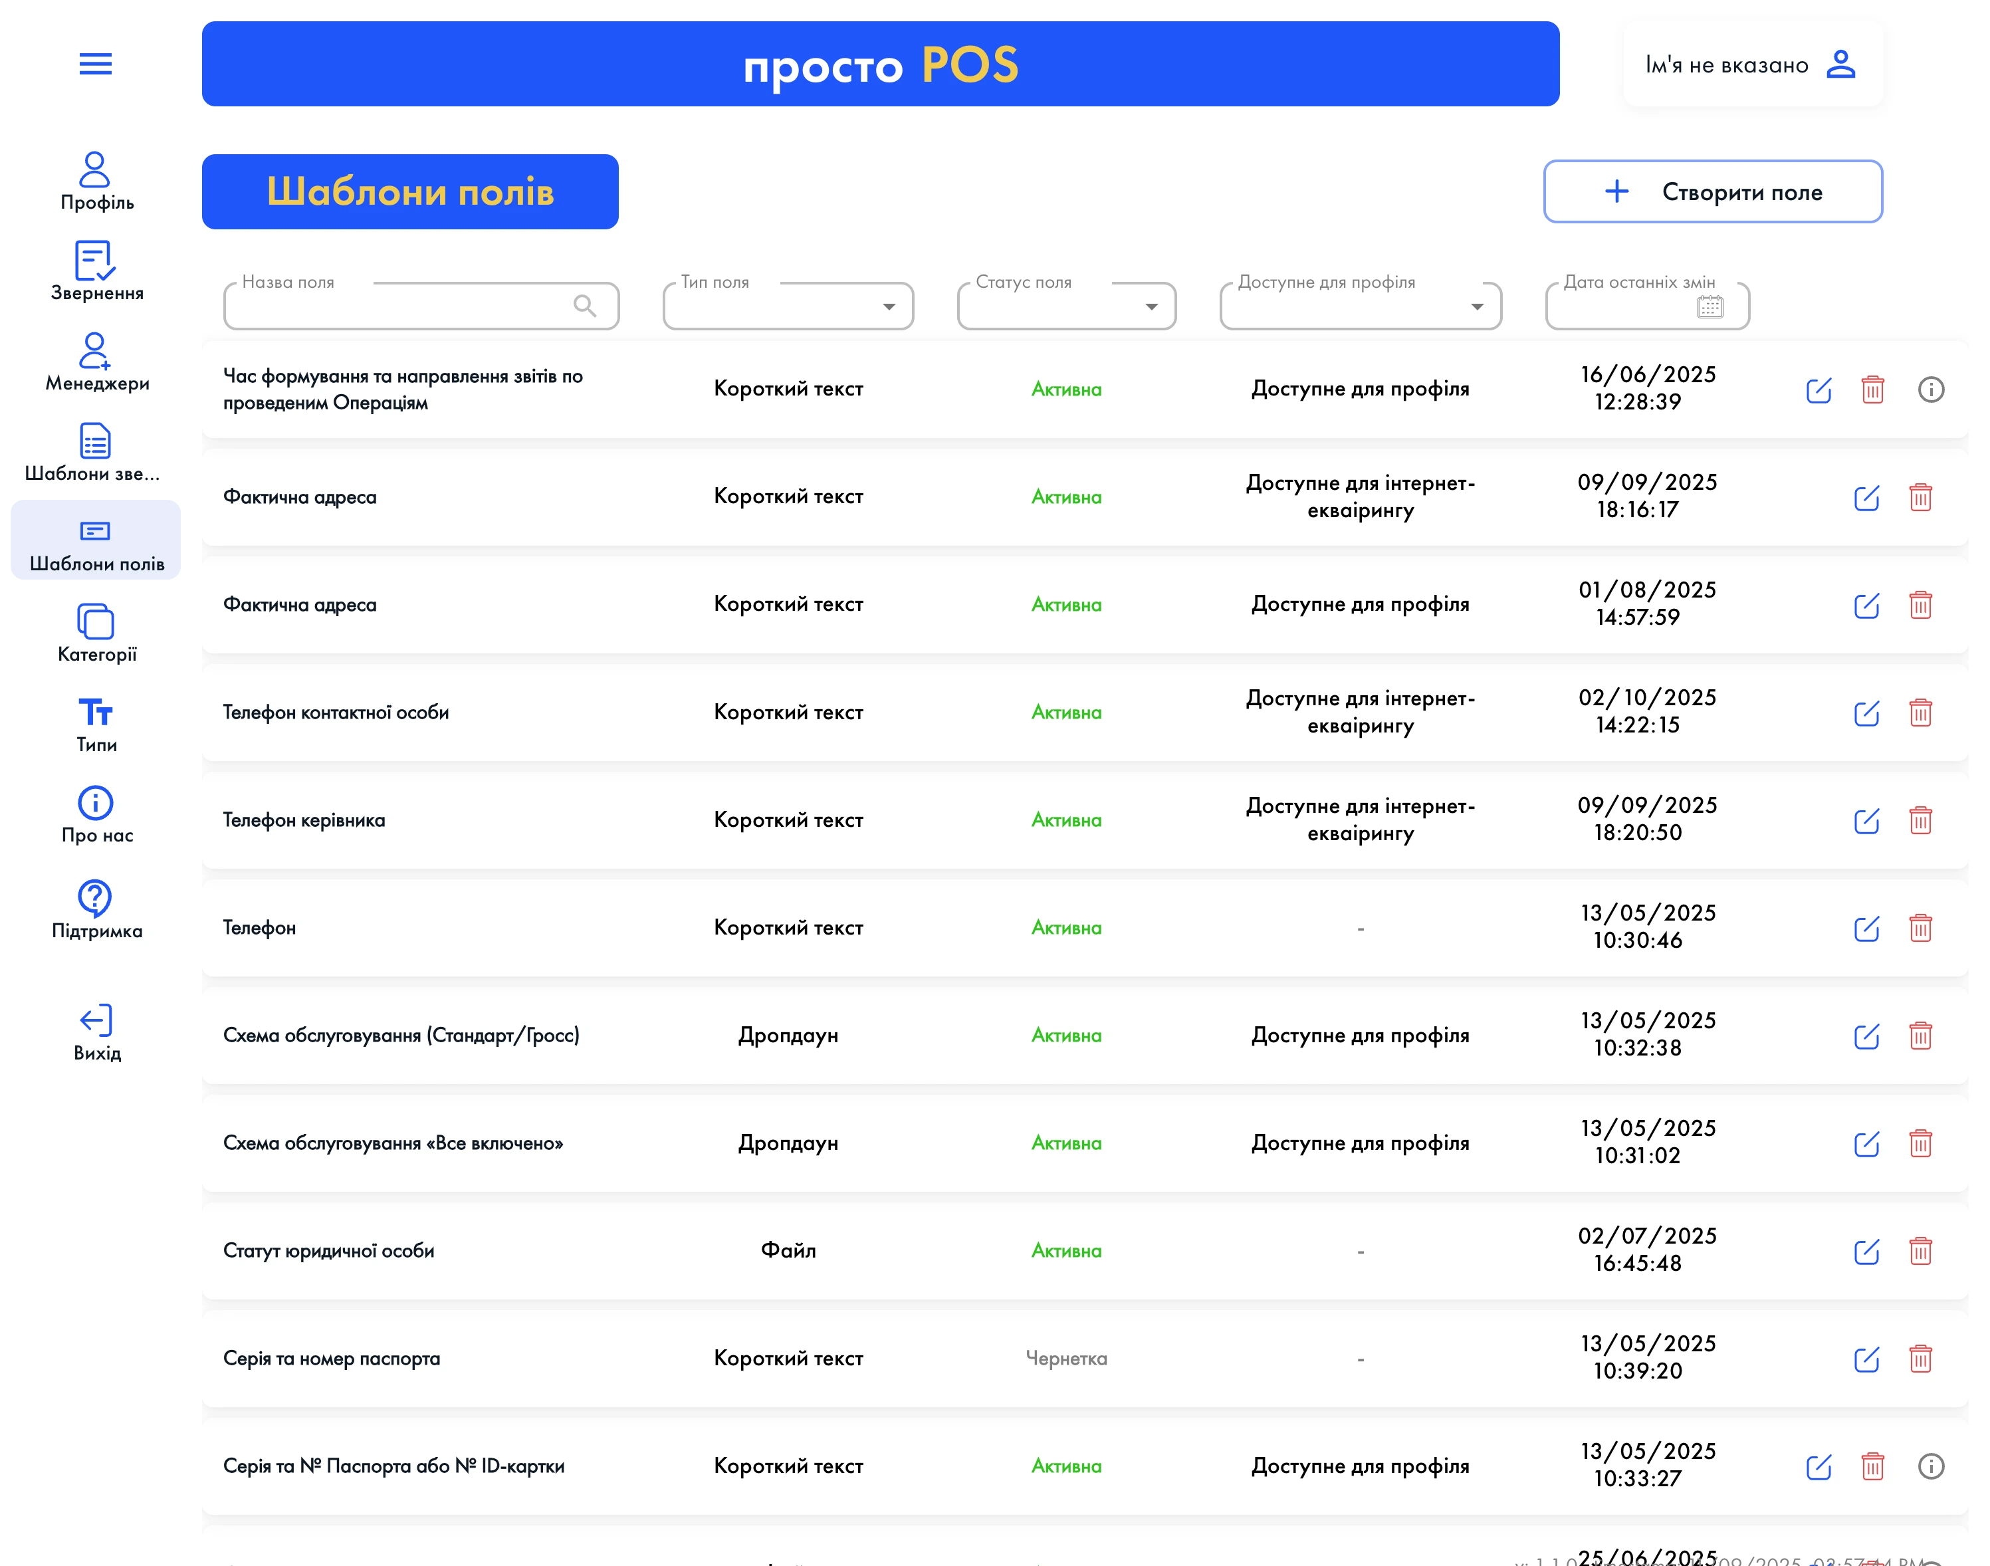Expand the 'Статус поля' dropdown

[x=1151, y=306]
